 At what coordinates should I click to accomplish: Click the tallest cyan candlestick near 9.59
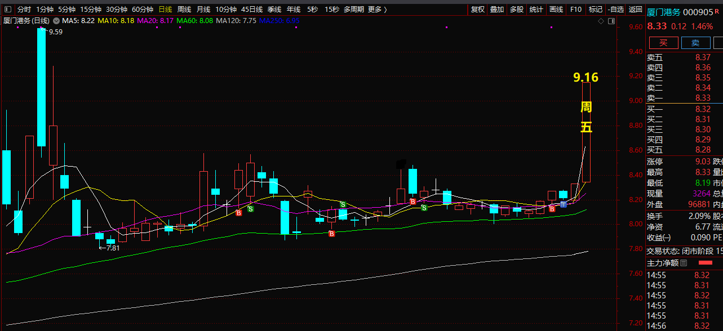tap(42, 87)
